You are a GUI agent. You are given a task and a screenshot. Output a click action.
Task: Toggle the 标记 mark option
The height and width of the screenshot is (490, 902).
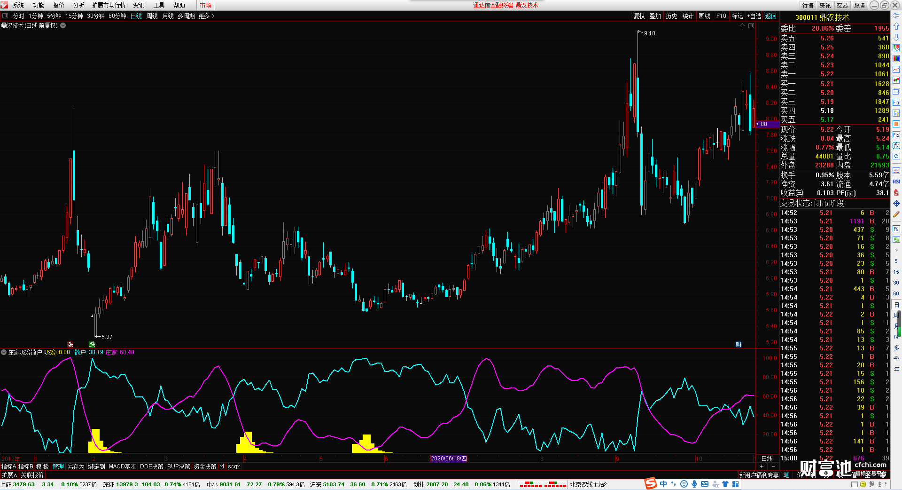[737, 16]
